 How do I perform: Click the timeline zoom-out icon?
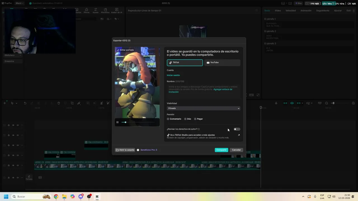click(x=326, y=103)
